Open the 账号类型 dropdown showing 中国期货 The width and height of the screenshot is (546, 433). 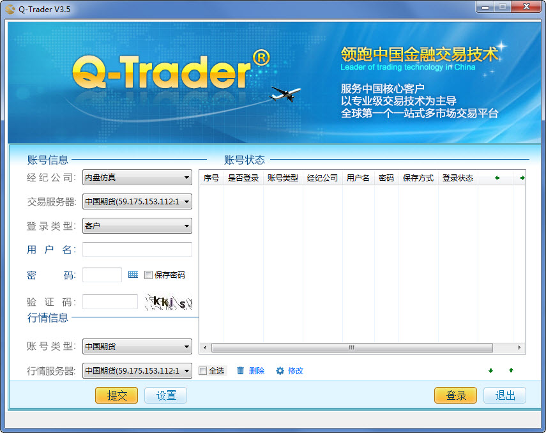pos(137,346)
